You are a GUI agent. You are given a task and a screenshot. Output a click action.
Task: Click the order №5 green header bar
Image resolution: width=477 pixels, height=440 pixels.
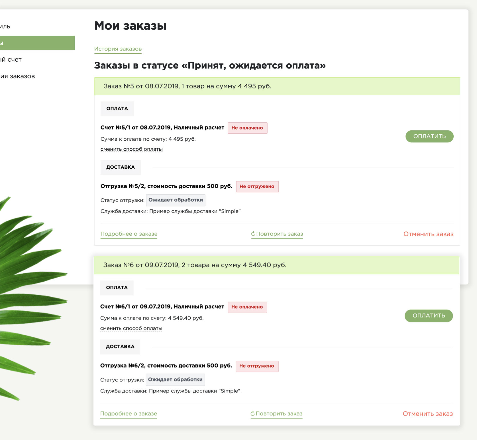click(277, 86)
